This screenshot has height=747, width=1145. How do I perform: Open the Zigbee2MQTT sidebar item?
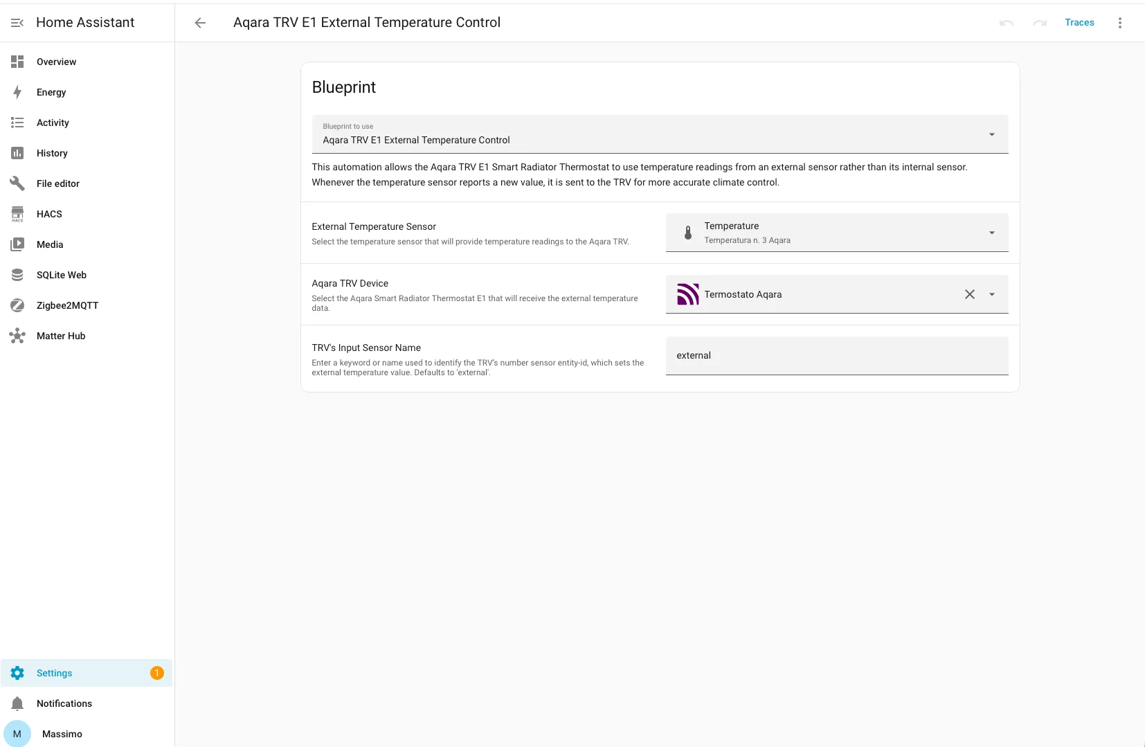87,305
